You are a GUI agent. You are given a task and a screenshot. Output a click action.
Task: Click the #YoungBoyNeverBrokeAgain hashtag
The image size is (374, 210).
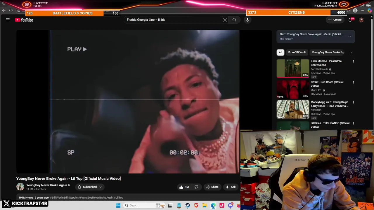coord(96,197)
